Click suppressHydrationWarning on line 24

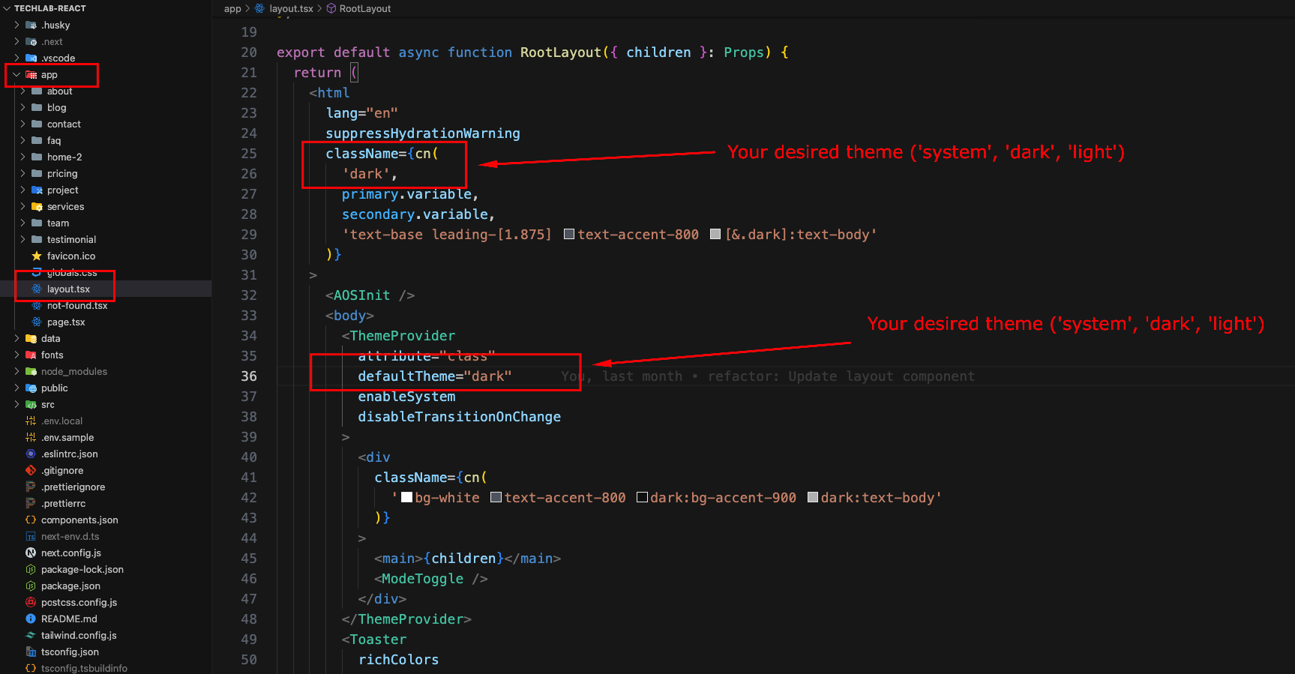[x=423, y=133]
